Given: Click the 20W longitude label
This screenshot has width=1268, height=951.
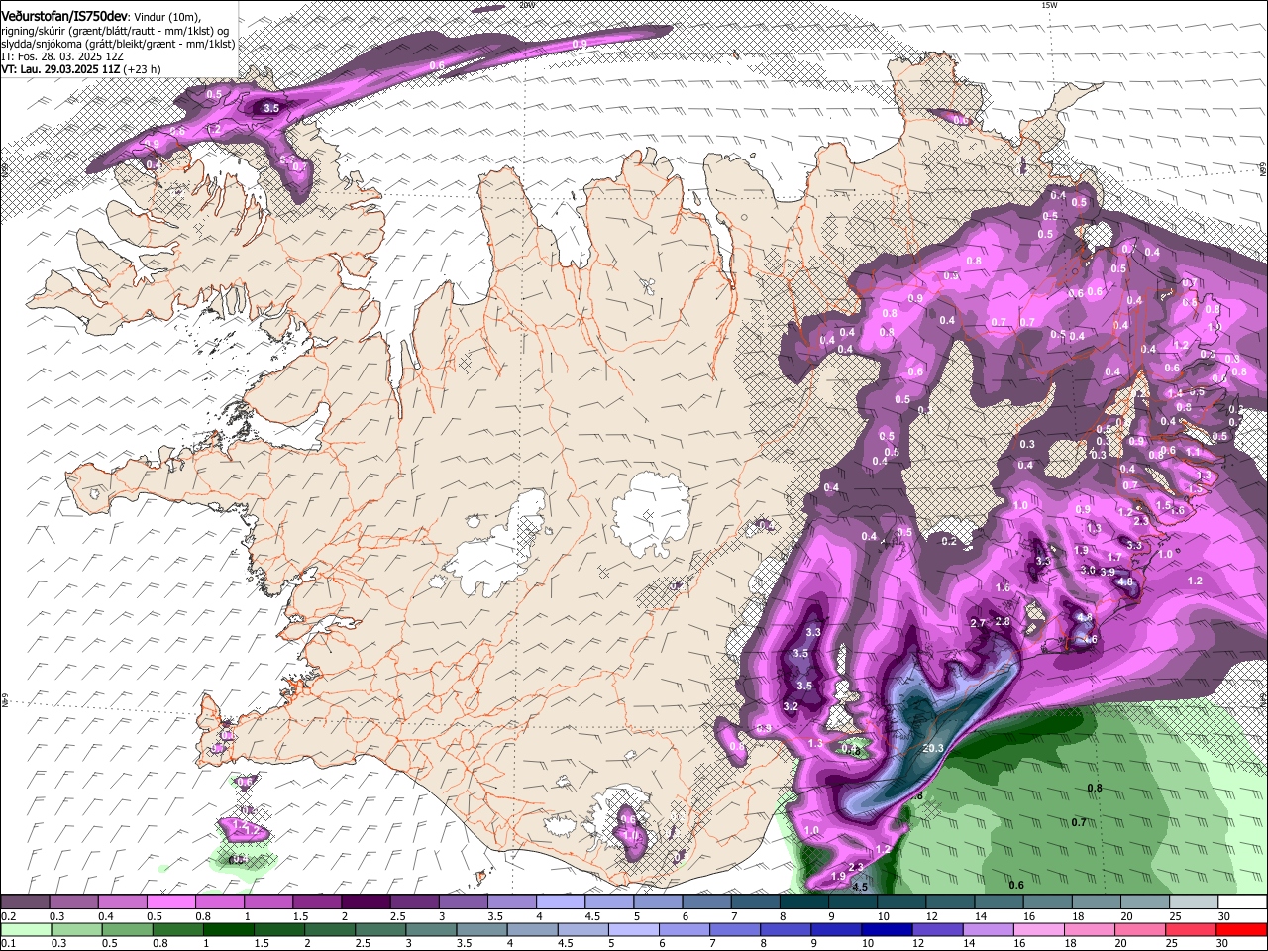Looking at the screenshot, I should [527, 5].
